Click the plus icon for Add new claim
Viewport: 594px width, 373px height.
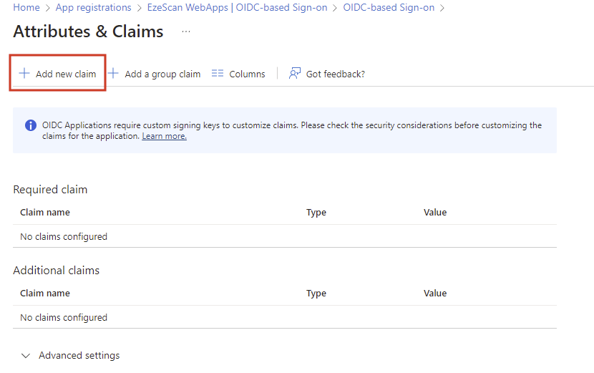tap(24, 74)
